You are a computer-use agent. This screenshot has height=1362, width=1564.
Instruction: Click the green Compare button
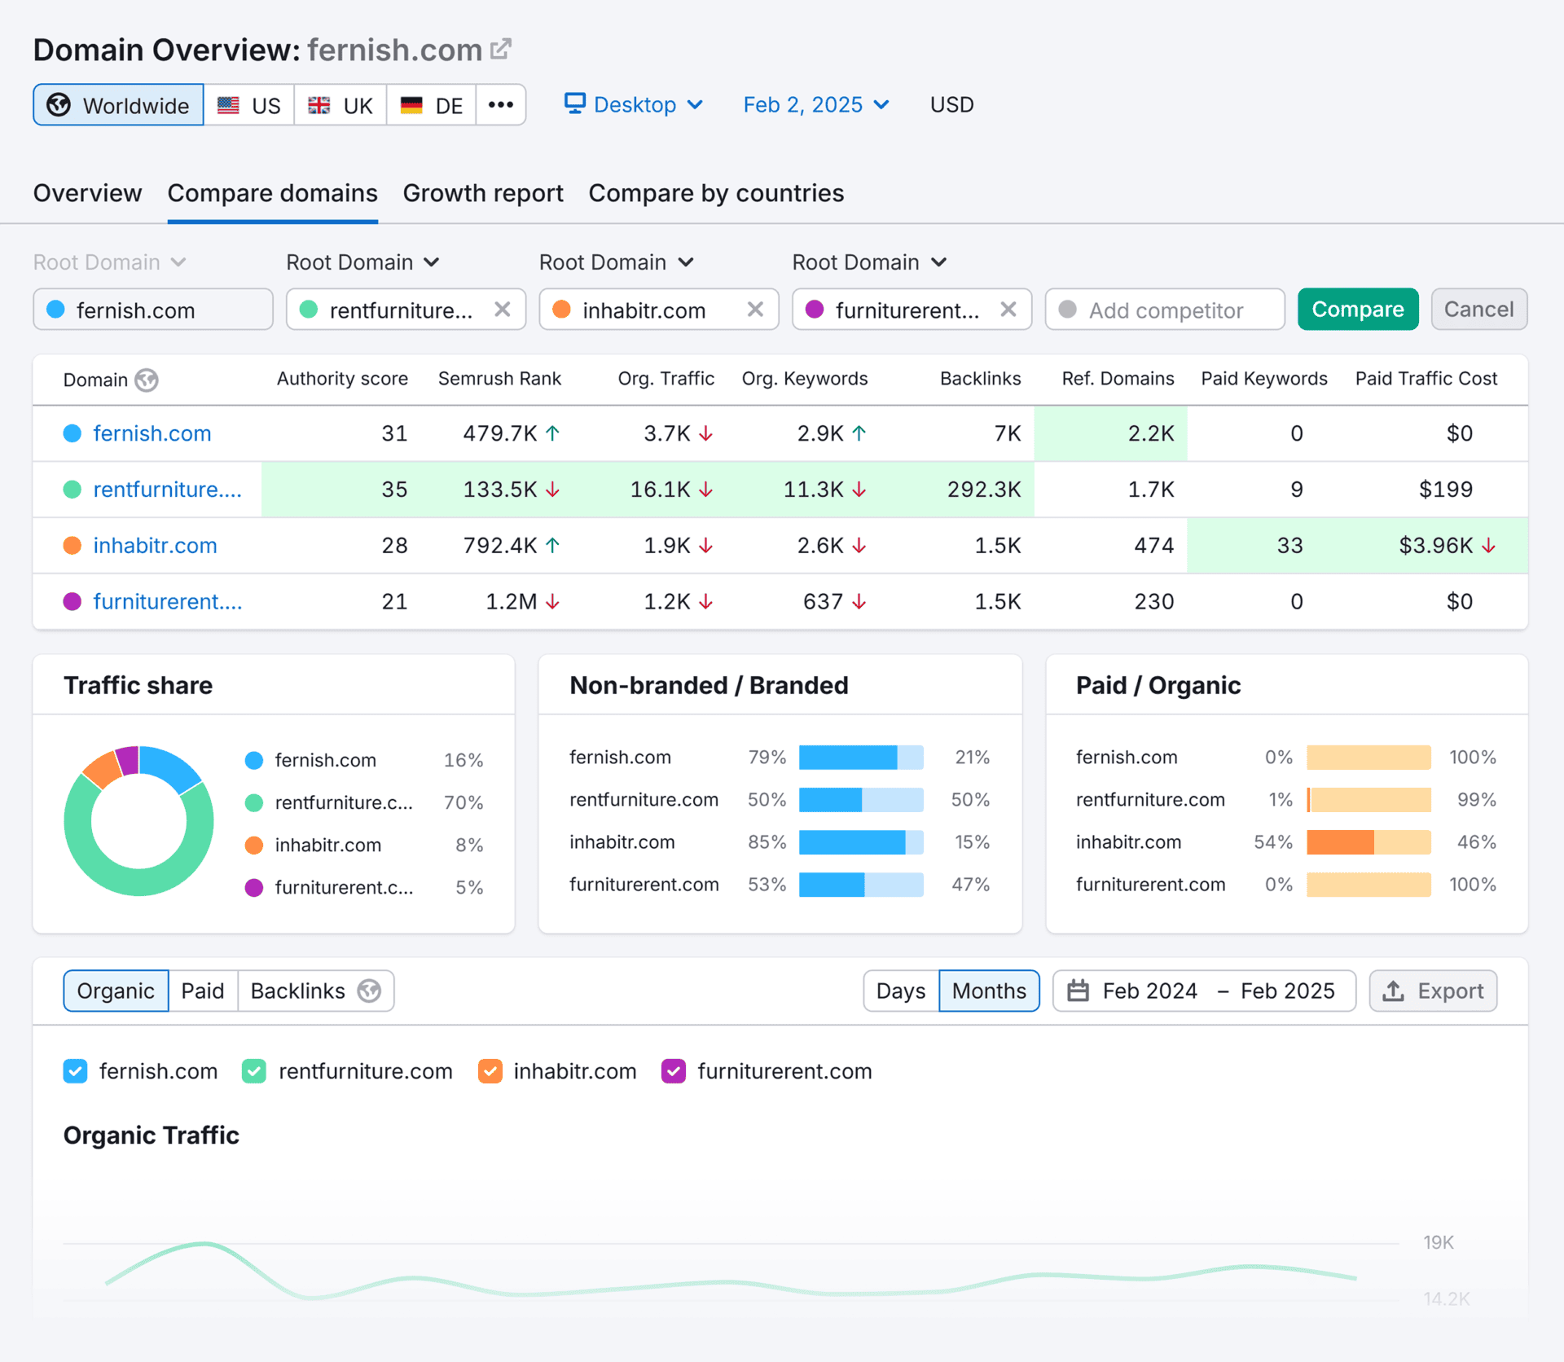(x=1358, y=310)
